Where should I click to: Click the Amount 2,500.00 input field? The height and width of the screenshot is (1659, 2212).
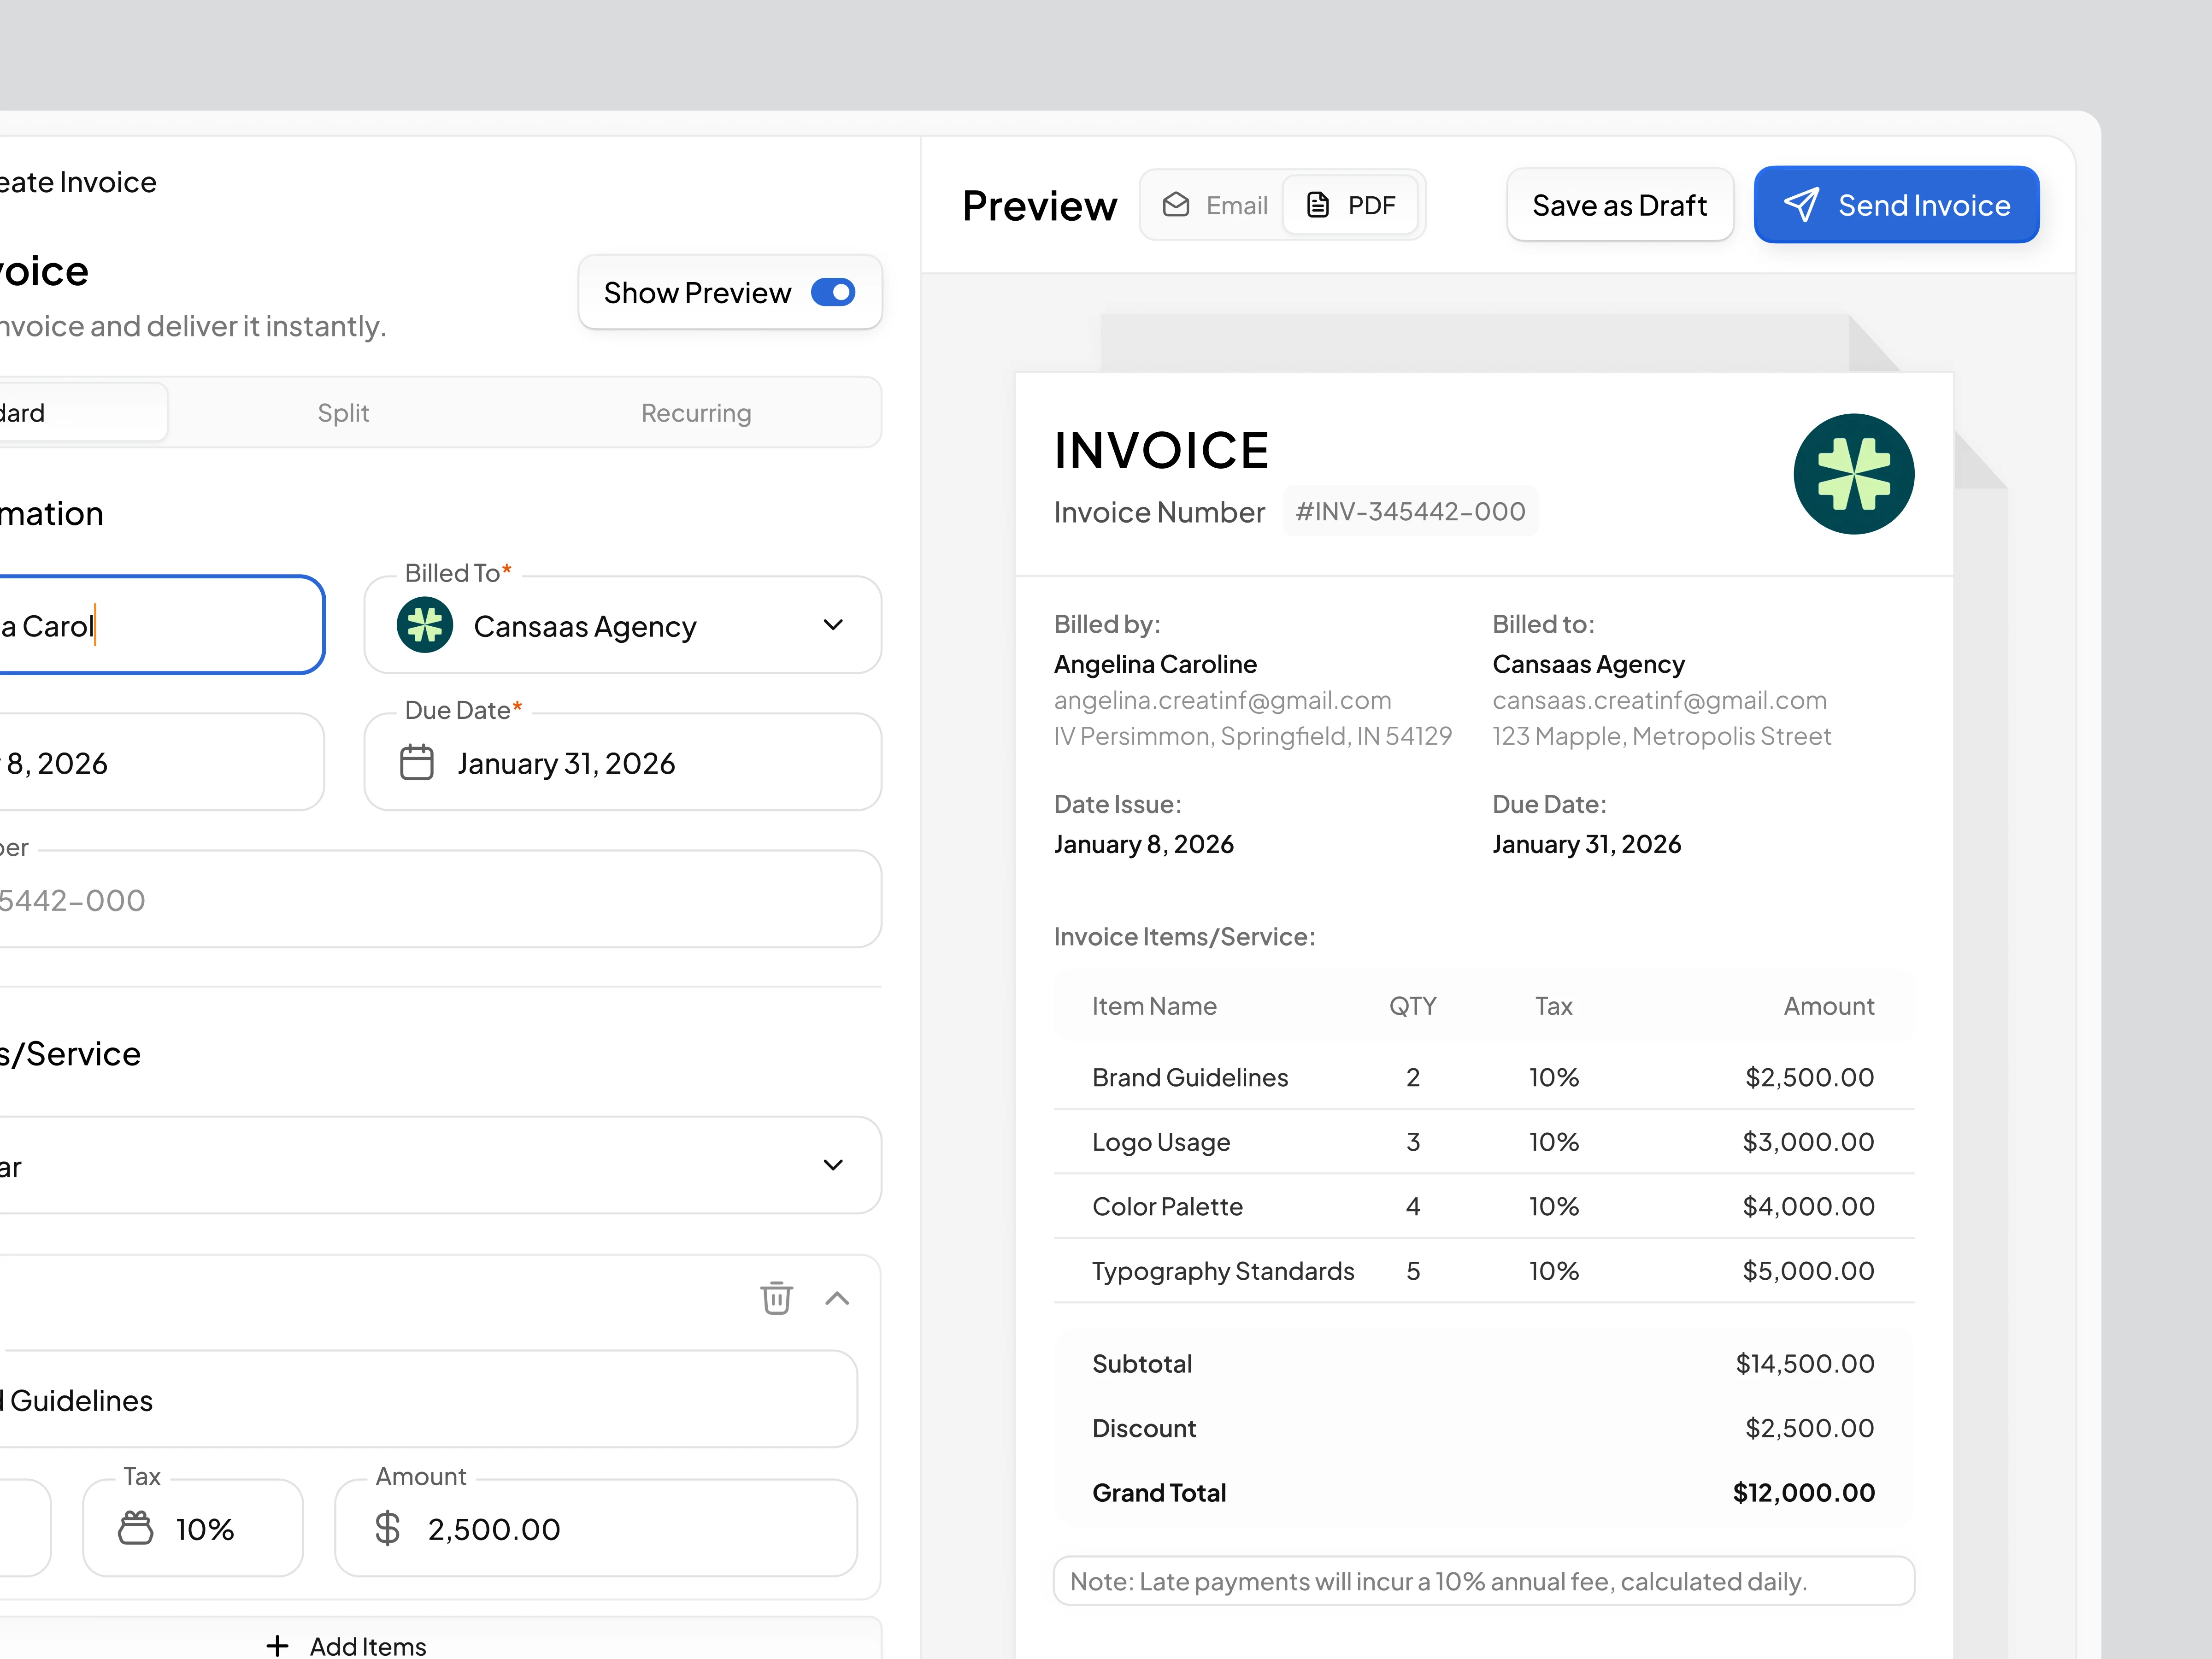[620, 1528]
